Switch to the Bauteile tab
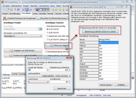Viewport: 136px width, 98px height. [42, 13]
